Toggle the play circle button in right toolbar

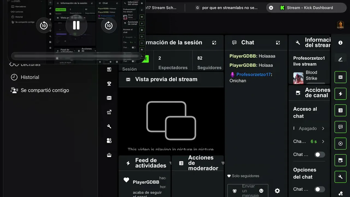340,144
